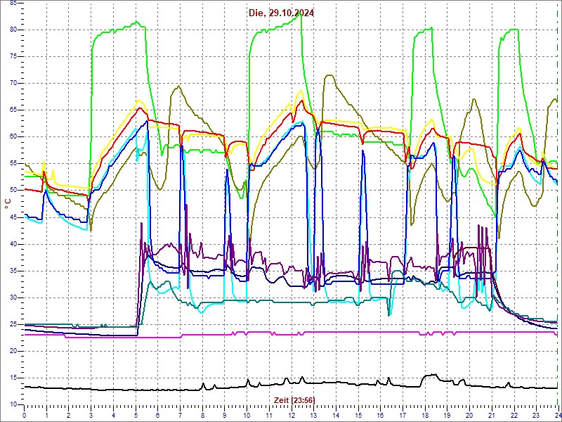Click the 70 label on the temperature axis
The height and width of the screenshot is (422, 562).
click(13, 83)
